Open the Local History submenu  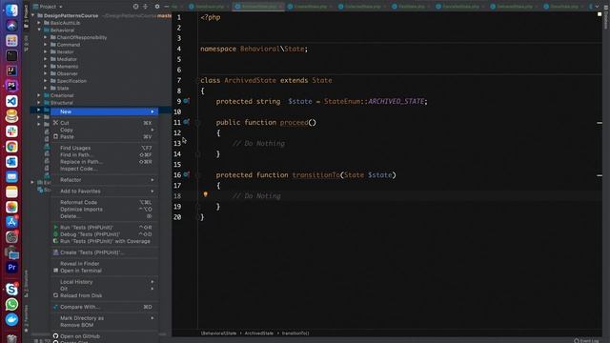(x=104, y=282)
